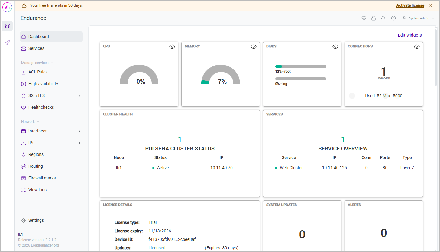Open View logs page

coord(51,190)
